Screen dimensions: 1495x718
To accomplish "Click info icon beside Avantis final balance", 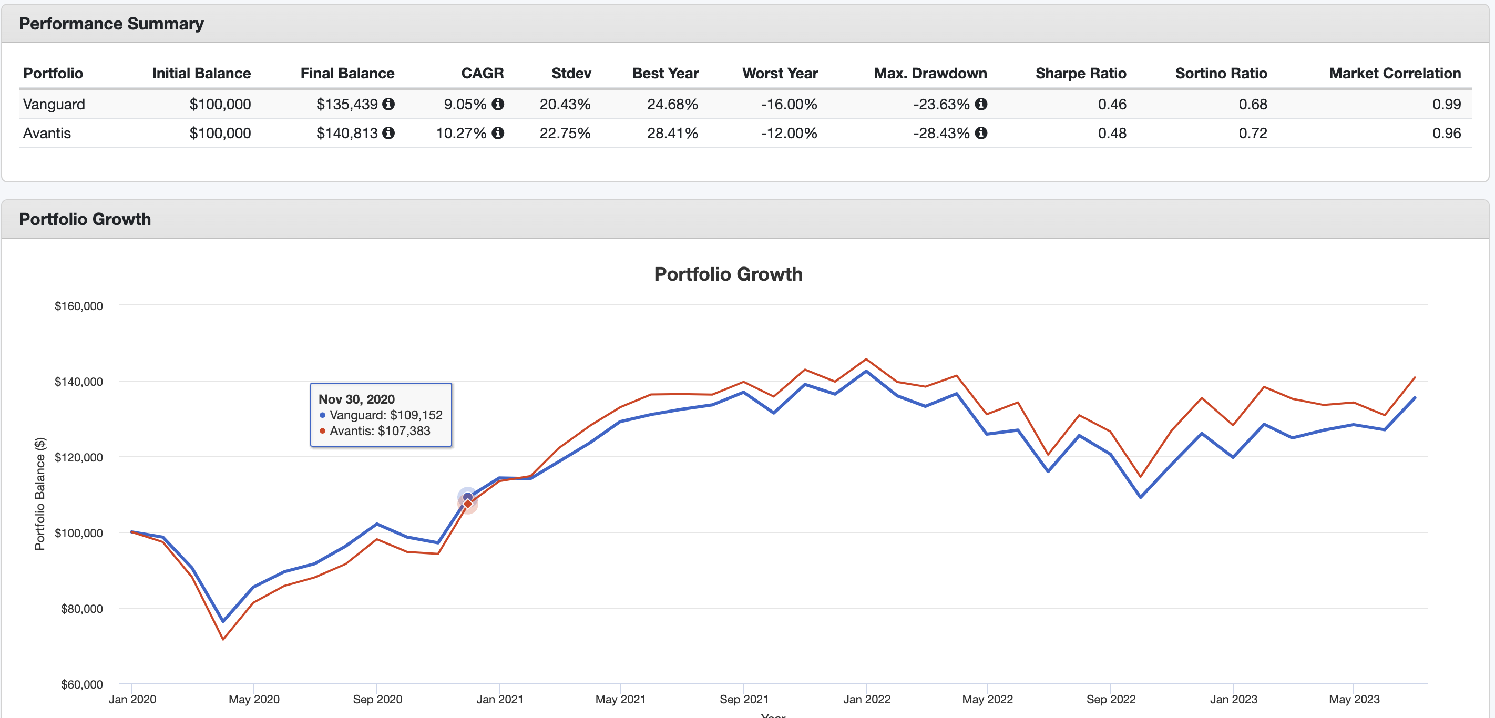I will point(388,133).
